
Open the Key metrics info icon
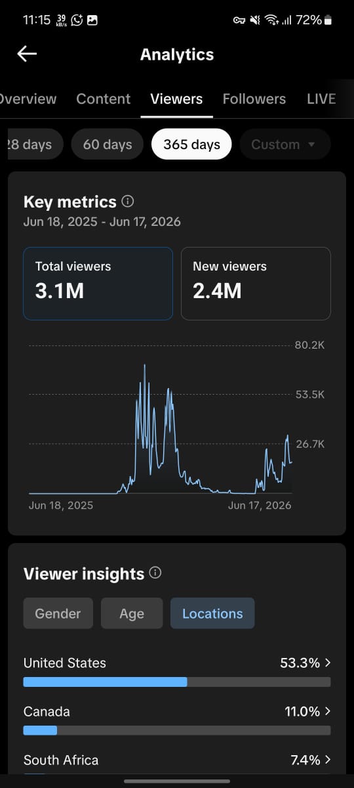point(128,202)
